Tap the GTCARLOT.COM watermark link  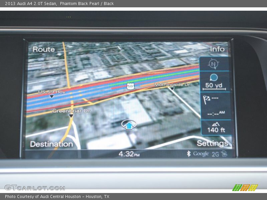[x=35, y=188]
